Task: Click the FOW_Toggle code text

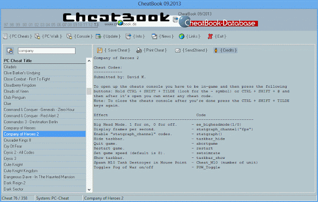Action: click(208, 167)
